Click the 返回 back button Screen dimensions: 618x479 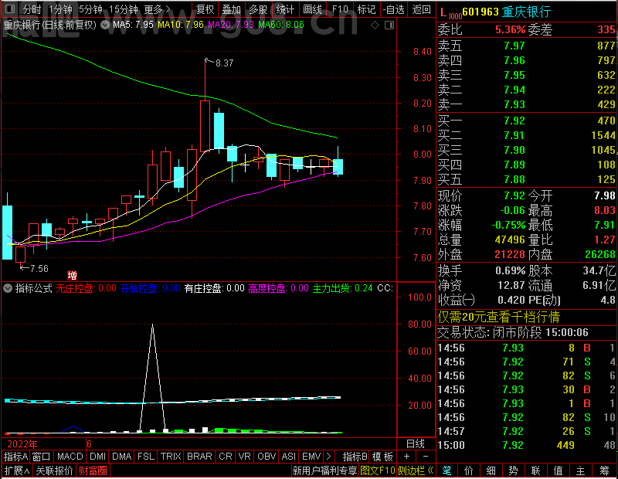[421, 9]
